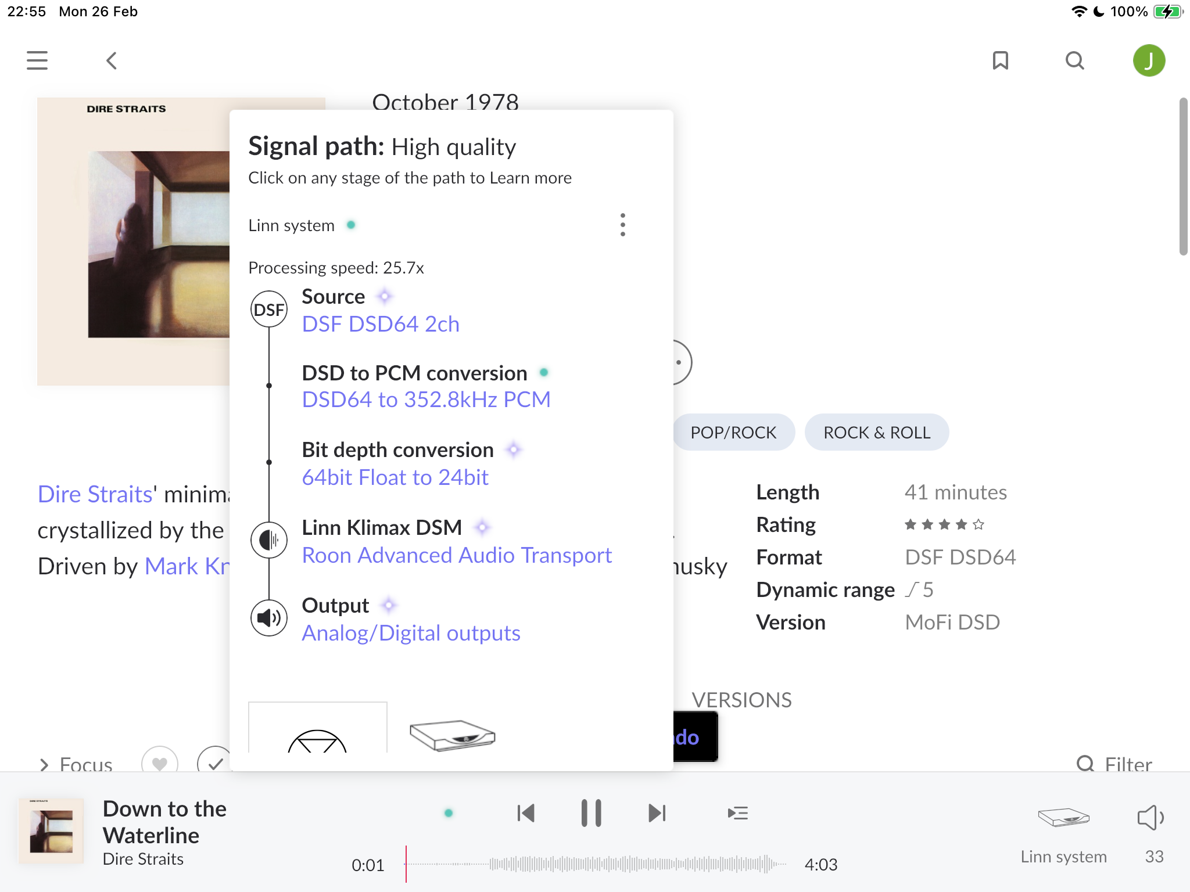The image size is (1190, 892).
Task: Open the hamburger navigation menu
Action: click(37, 60)
